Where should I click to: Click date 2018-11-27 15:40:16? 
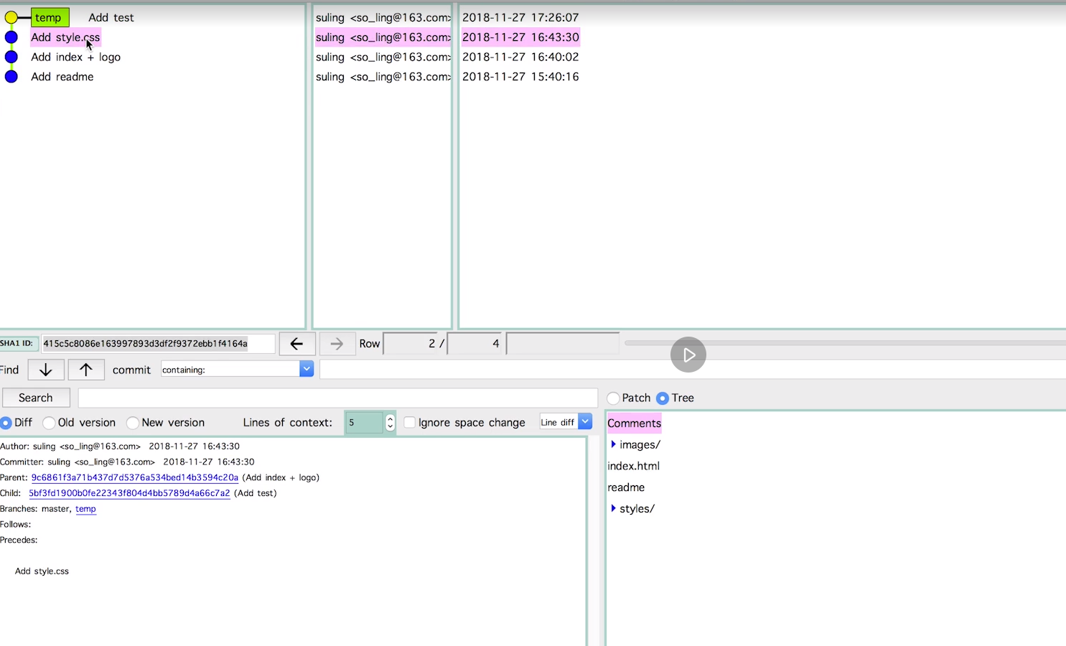[x=520, y=76]
